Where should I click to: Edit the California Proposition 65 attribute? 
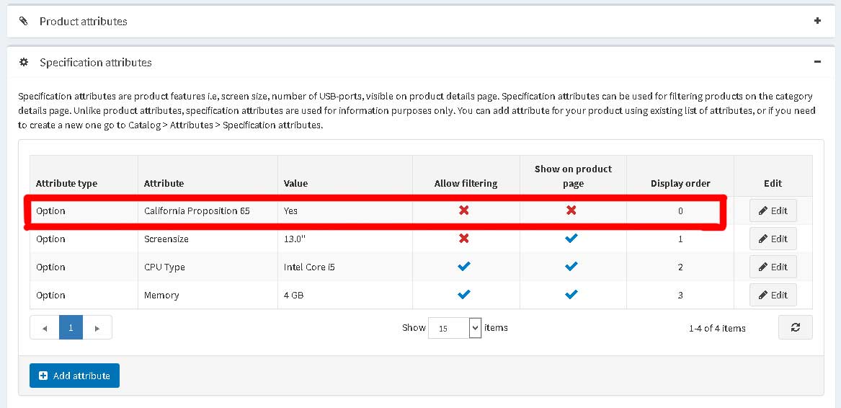[x=773, y=210]
